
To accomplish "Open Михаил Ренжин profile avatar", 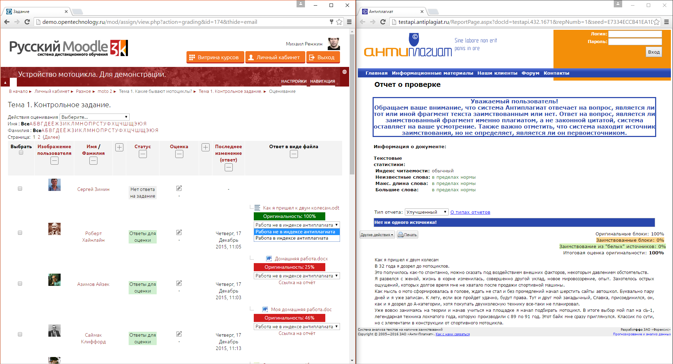I will point(334,44).
